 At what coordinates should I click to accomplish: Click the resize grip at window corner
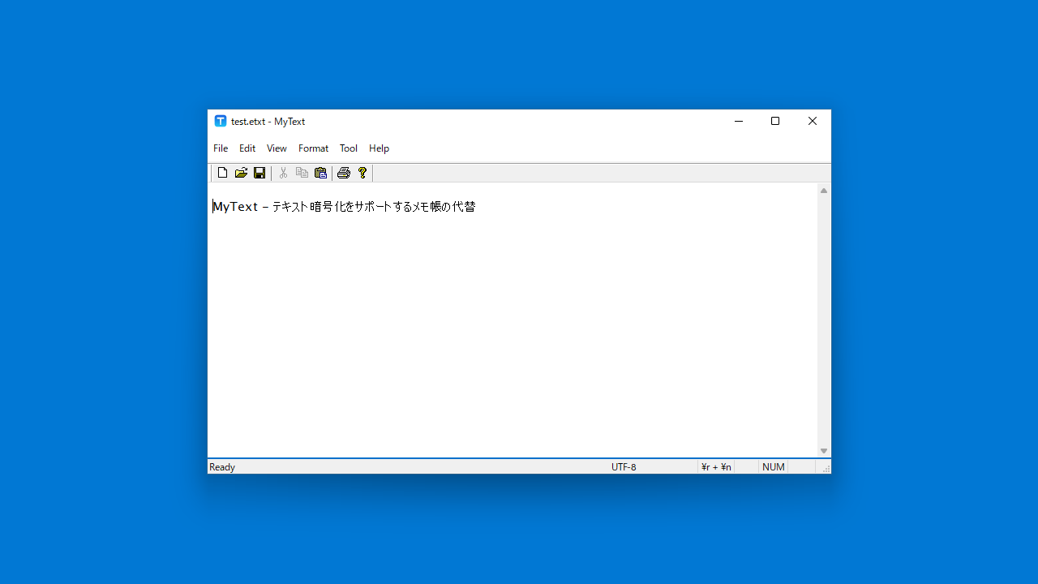pyautogui.click(x=826, y=469)
